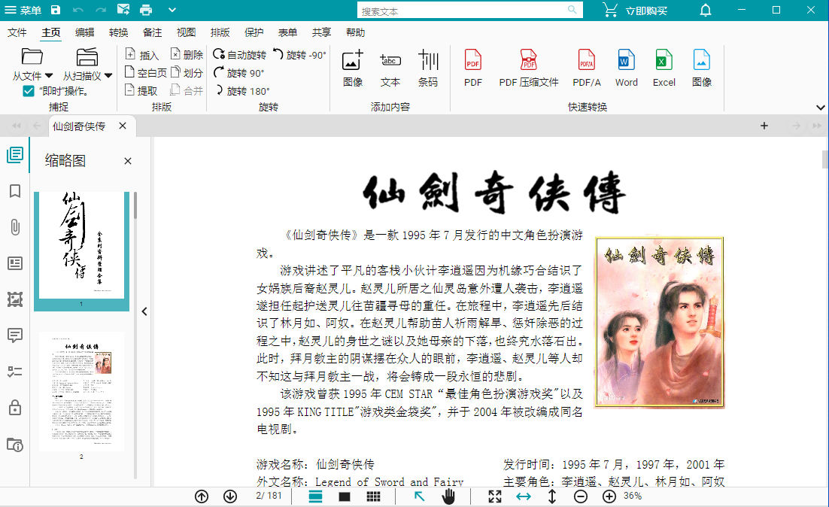Open the 菜单 hamburger menu

23,10
